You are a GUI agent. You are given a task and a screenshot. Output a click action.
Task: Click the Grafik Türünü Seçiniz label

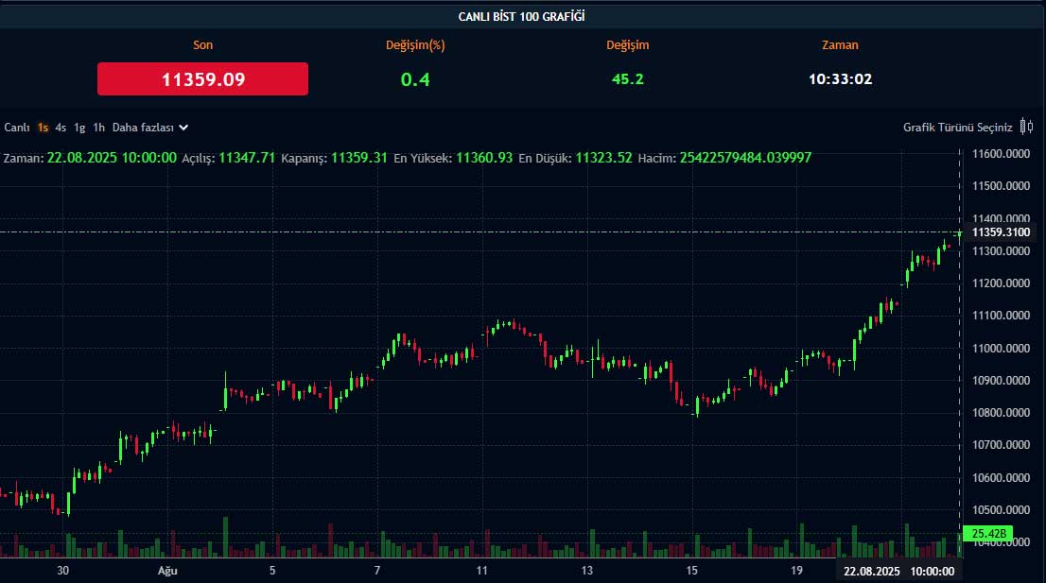[x=957, y=128]
